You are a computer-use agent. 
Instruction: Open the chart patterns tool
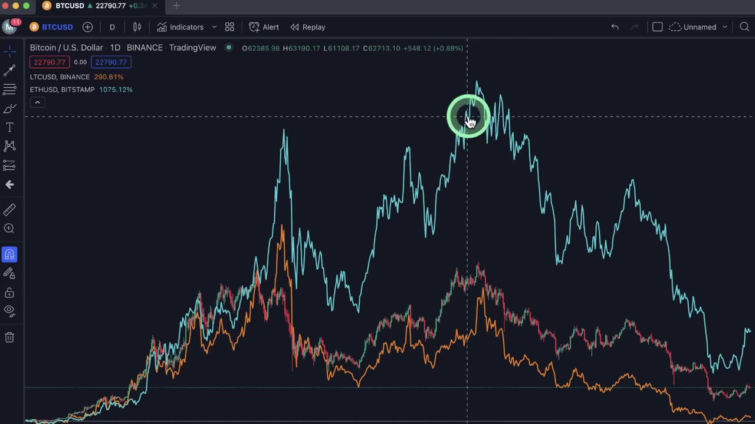(x=9, y=146)
